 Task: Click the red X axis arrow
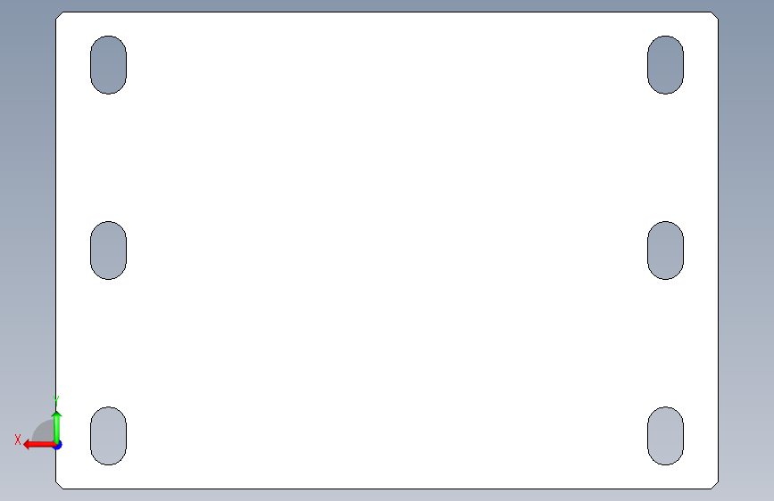tap(38, 445)
